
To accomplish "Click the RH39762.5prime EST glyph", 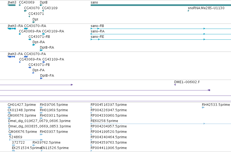I will click(34, 145).
